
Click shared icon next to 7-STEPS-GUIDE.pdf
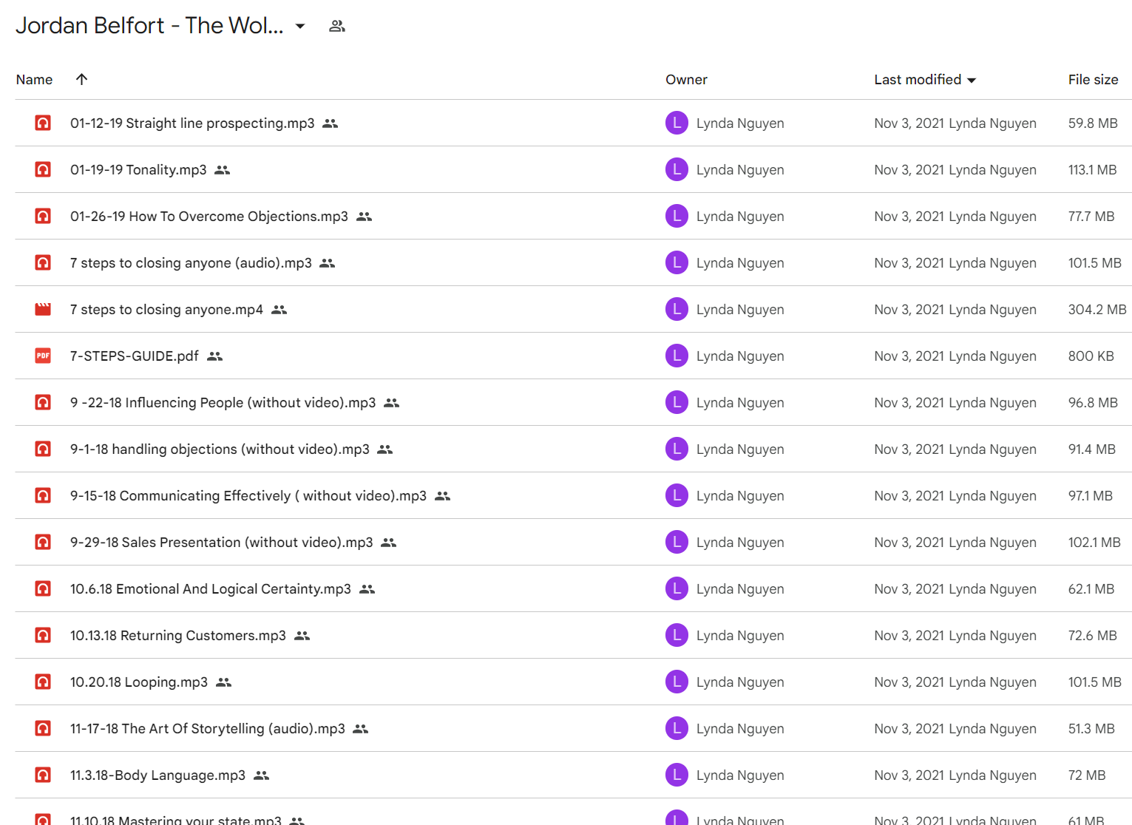click(214, 356)
